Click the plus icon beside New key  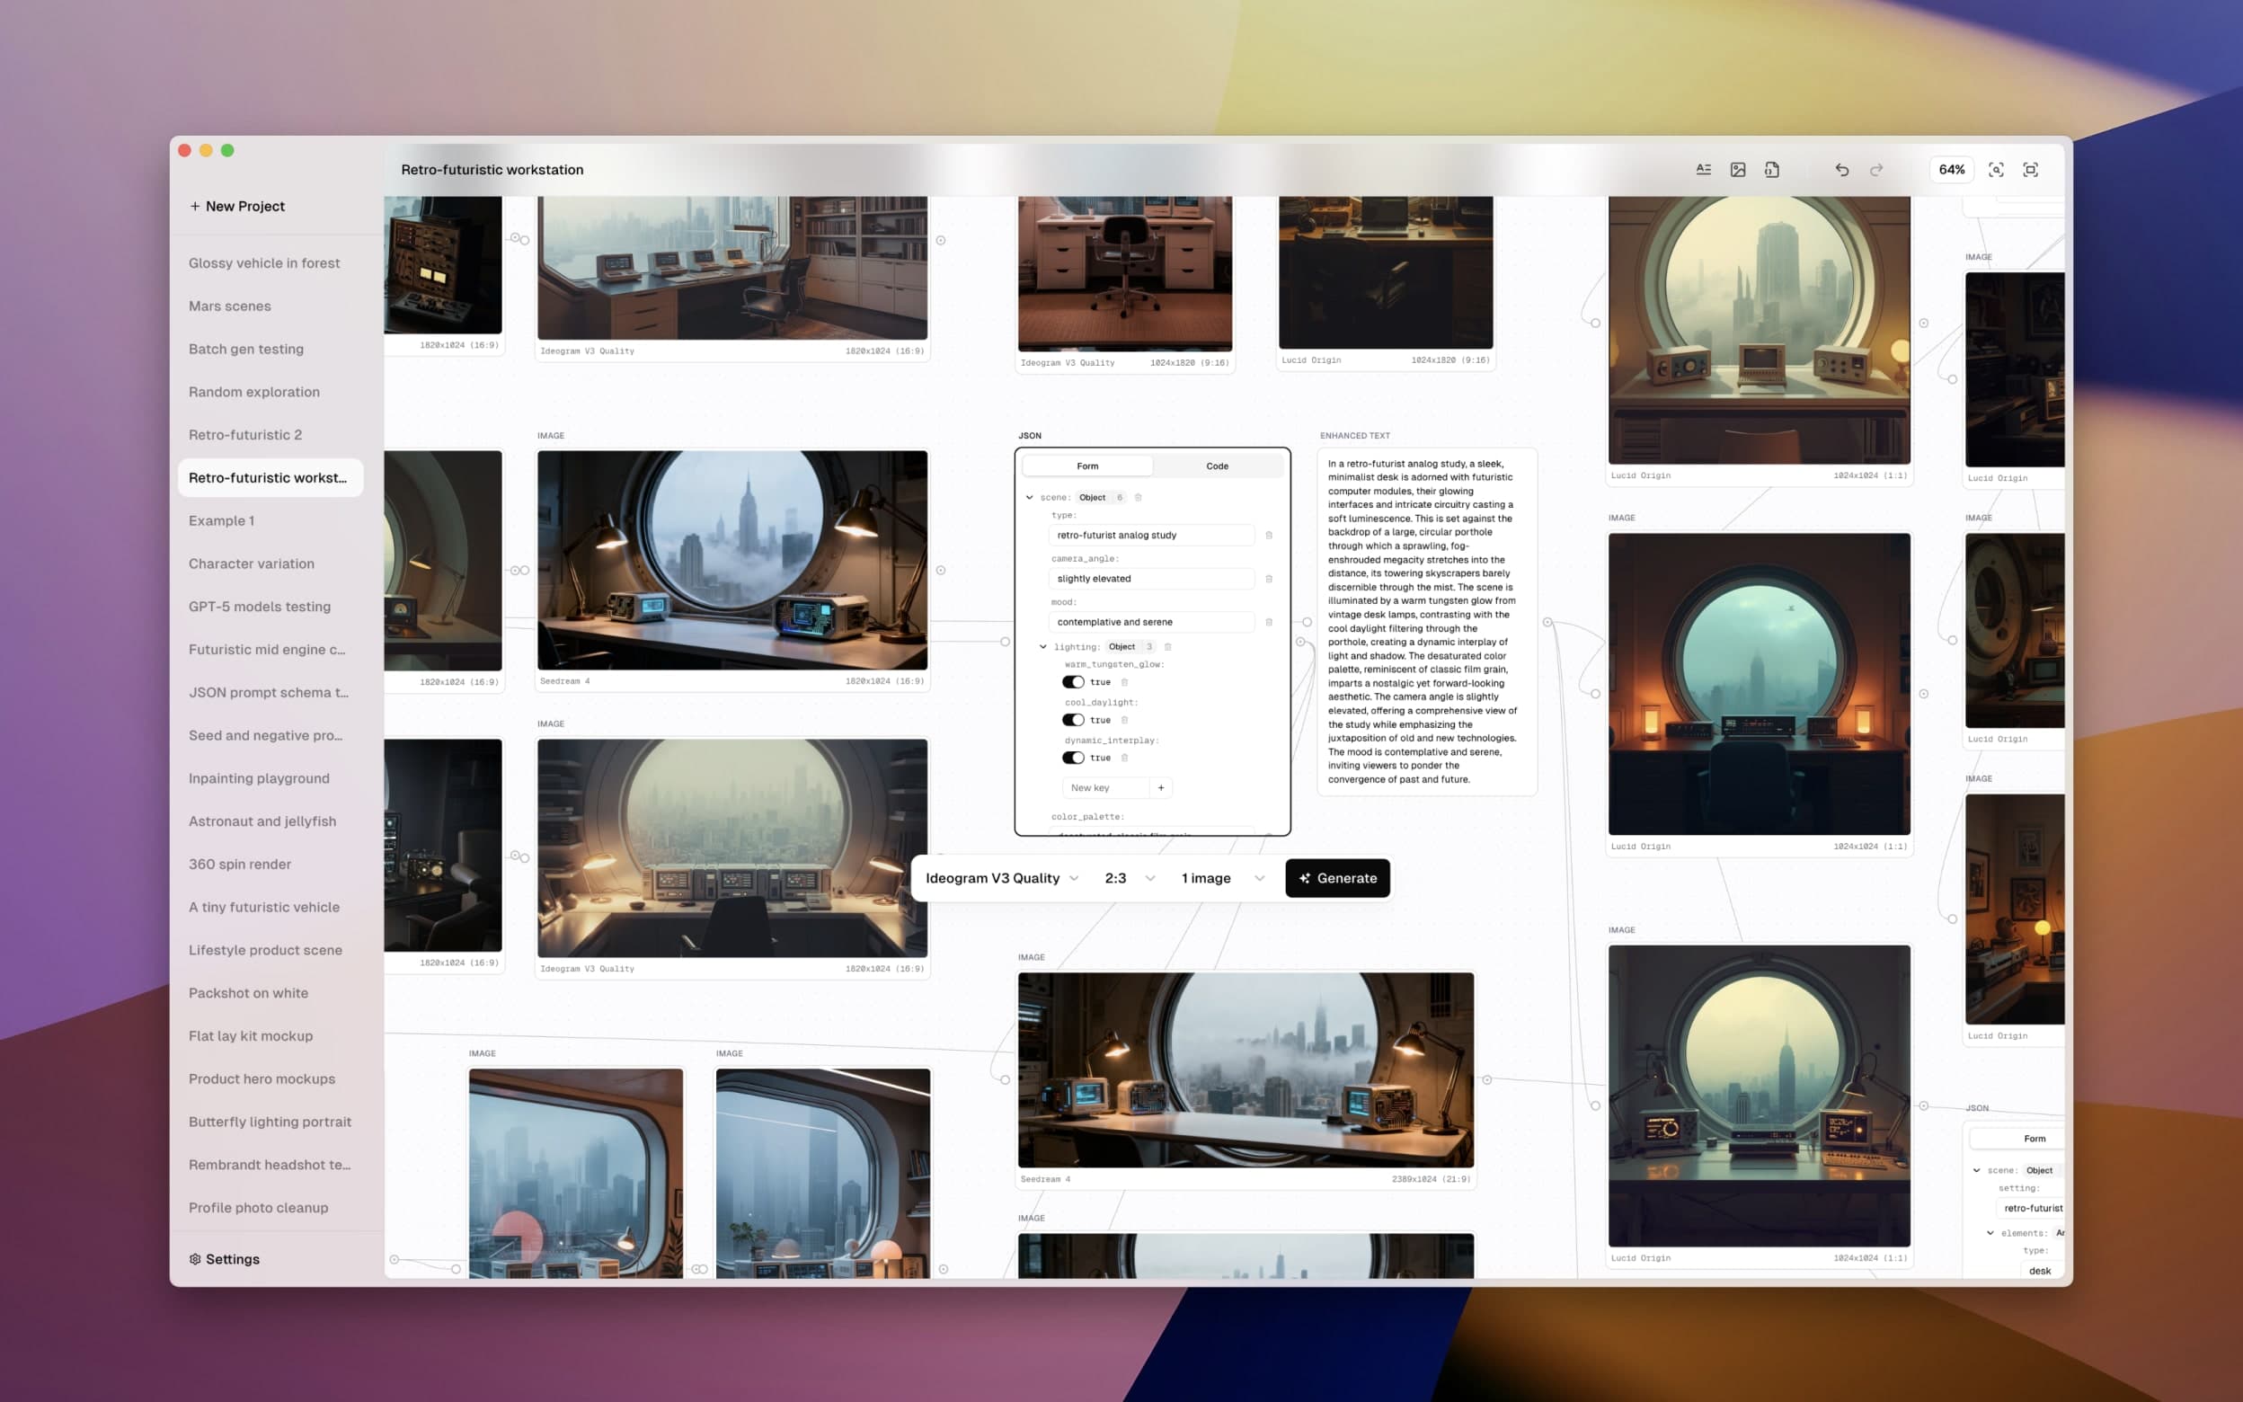point(1160,787)
